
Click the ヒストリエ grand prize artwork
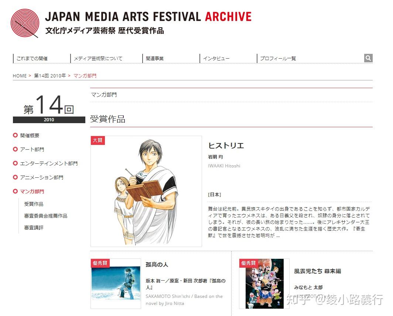[146, 191]
